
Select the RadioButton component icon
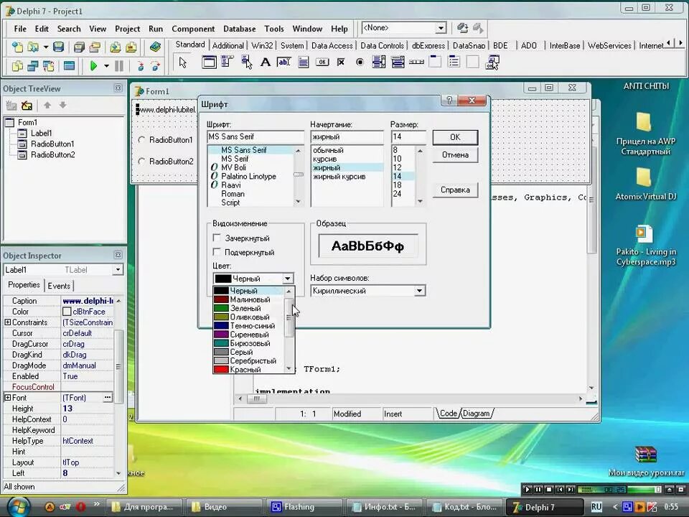pos(360,62)
